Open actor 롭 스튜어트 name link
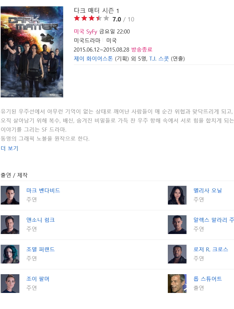234x309 pixels. [208, 279]
